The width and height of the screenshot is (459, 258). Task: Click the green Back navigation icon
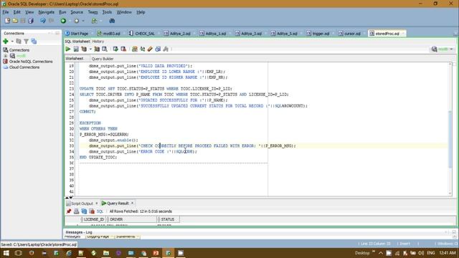[63, 21]
